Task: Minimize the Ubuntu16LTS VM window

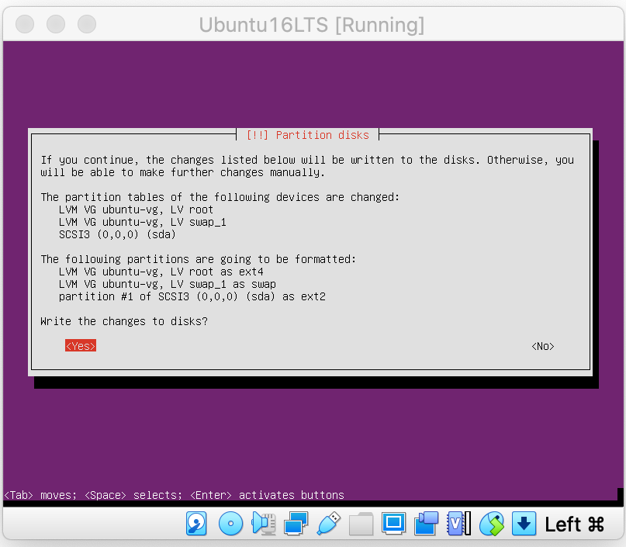Action: click(x=56, y=24)
